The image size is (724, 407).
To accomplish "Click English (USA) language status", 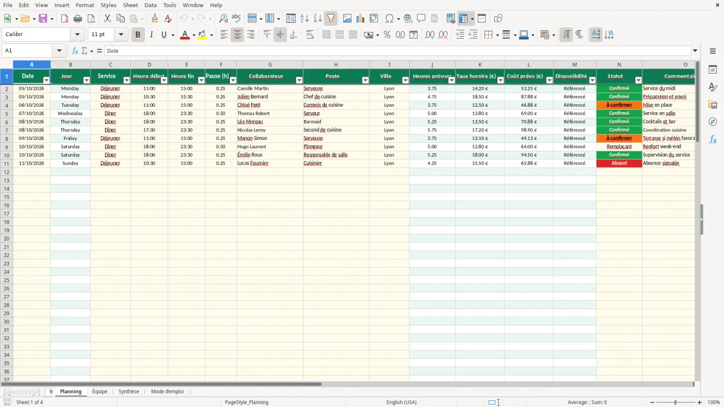I will [401, 402].
